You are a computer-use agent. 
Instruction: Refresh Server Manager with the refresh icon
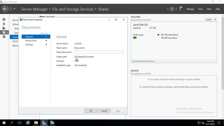pos(172,9)
